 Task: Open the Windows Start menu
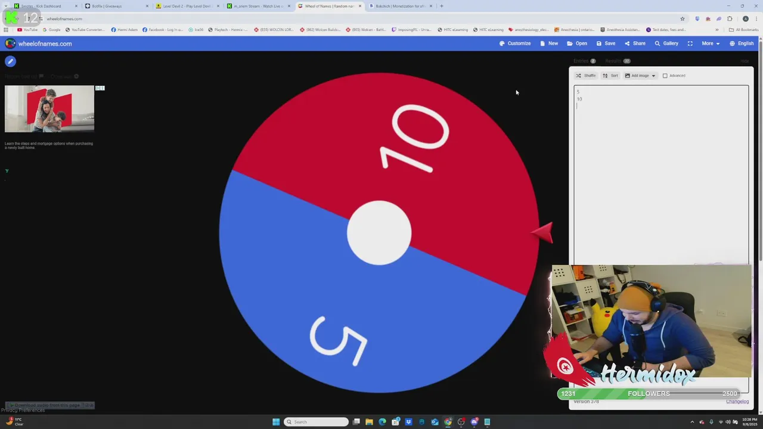(276, 422)
